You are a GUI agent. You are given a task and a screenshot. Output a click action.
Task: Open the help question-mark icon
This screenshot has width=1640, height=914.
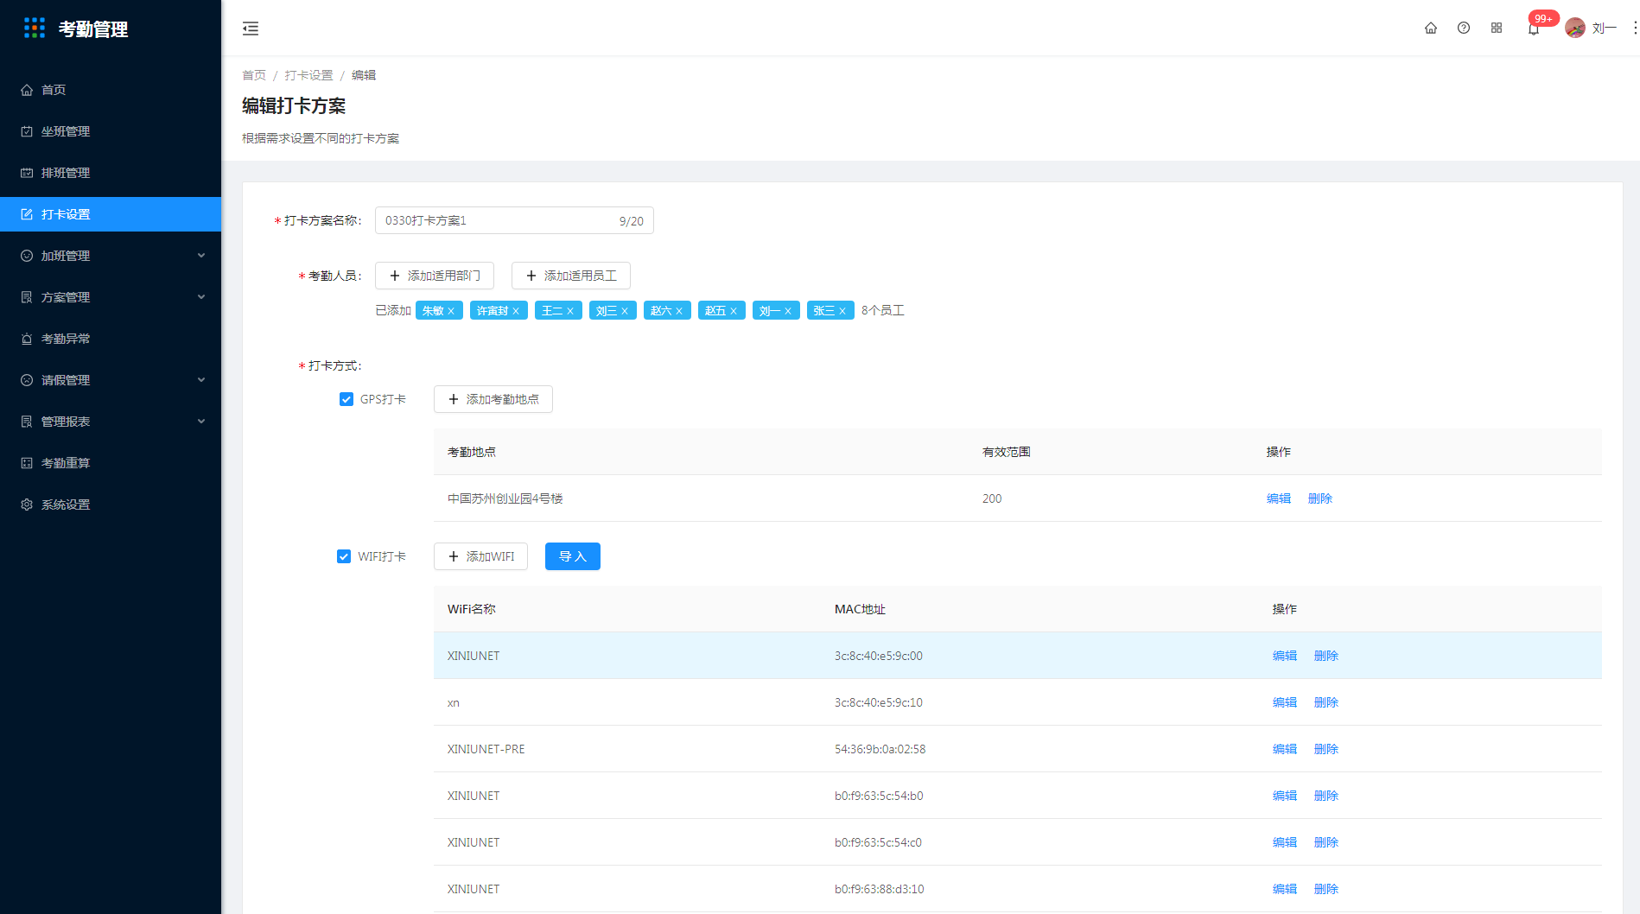(1464, 28)
